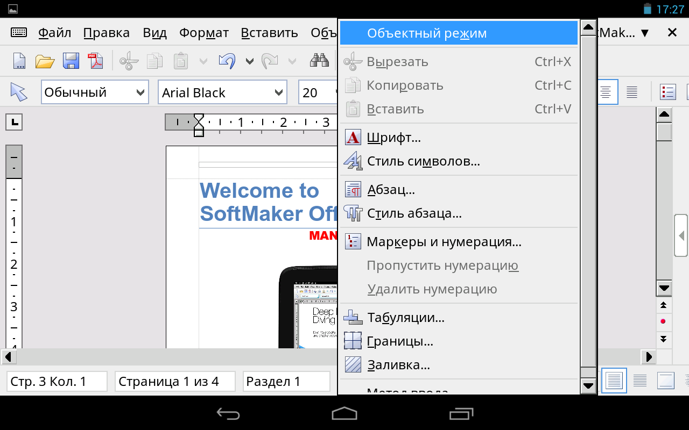
Task: Open the Вид menu
Action: [x=154, y=33]
